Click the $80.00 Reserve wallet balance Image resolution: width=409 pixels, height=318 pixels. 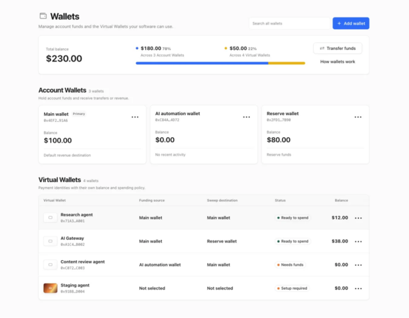coord(279,140)
